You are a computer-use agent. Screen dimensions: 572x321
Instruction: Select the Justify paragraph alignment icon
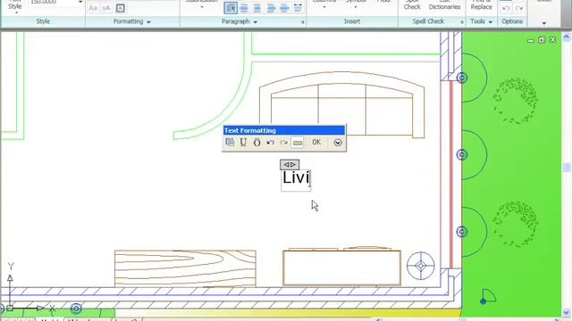[284, 8]
